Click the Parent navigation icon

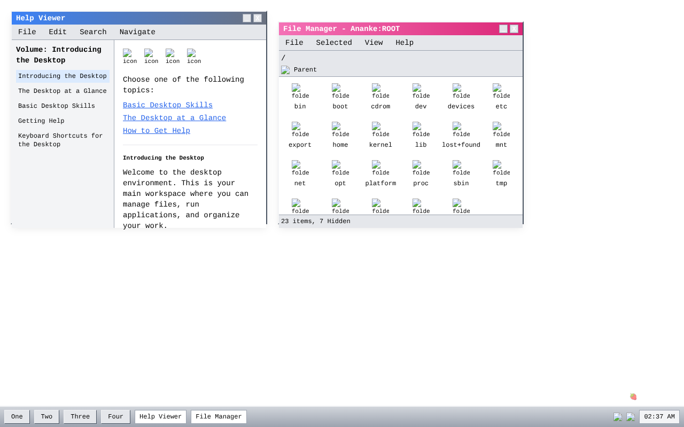(285, 69)
